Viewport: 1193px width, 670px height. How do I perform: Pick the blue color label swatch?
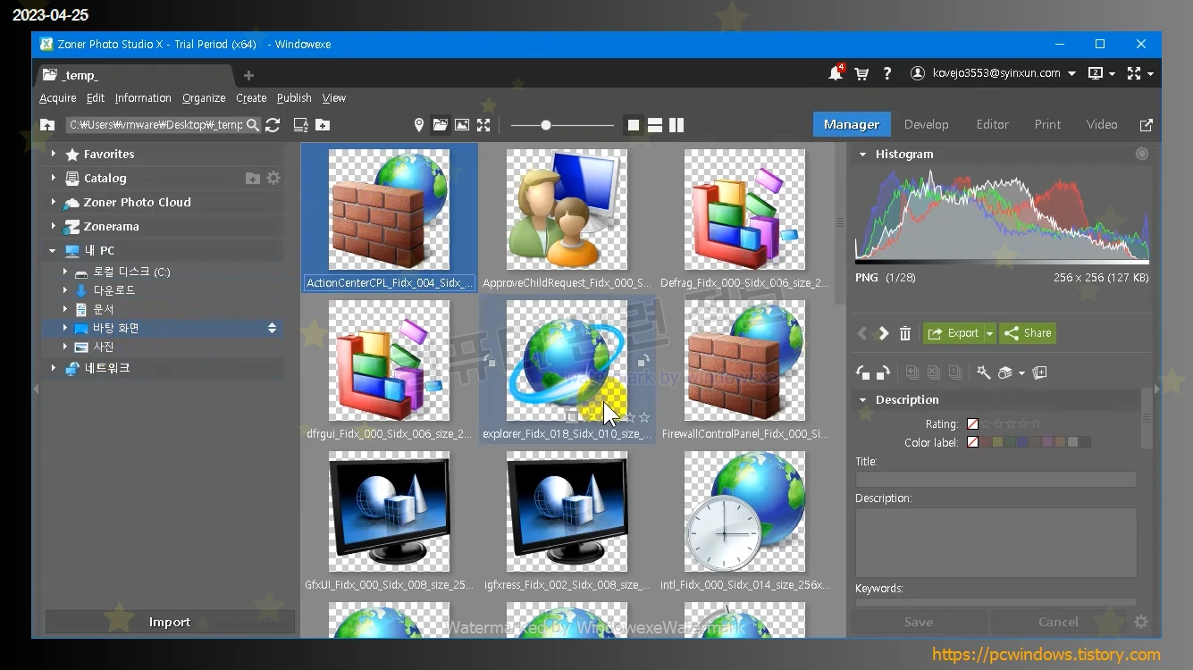point(1022,442)
